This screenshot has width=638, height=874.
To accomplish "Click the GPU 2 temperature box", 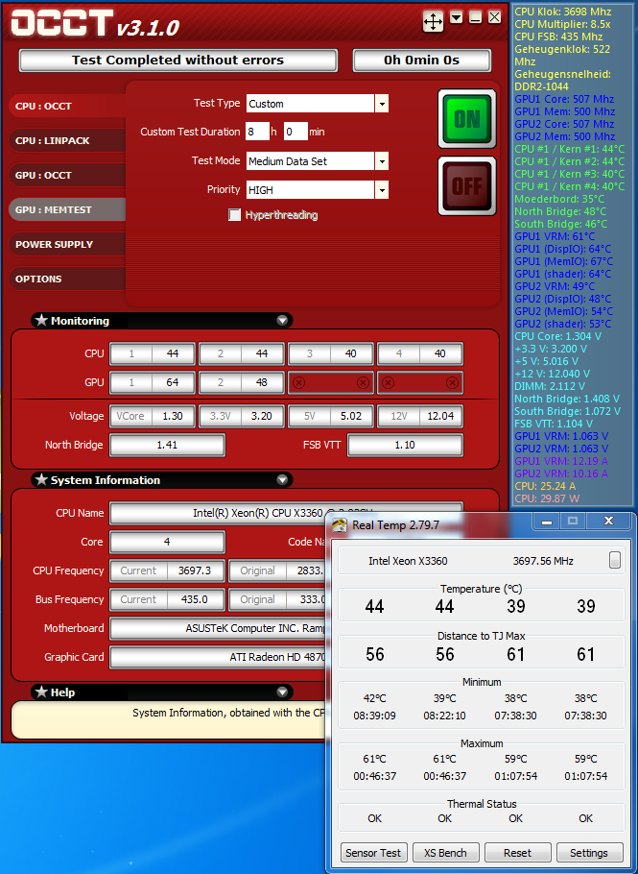I will pos(242,382).
